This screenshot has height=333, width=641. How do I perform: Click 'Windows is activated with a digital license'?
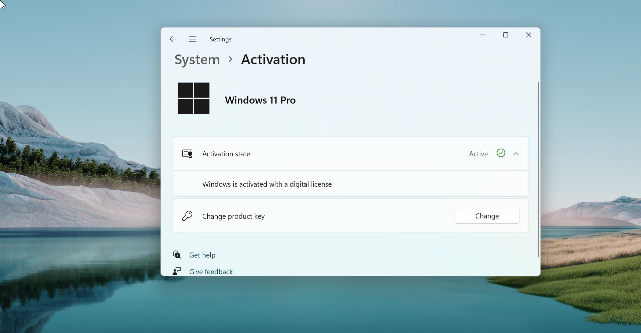(267, 184)
